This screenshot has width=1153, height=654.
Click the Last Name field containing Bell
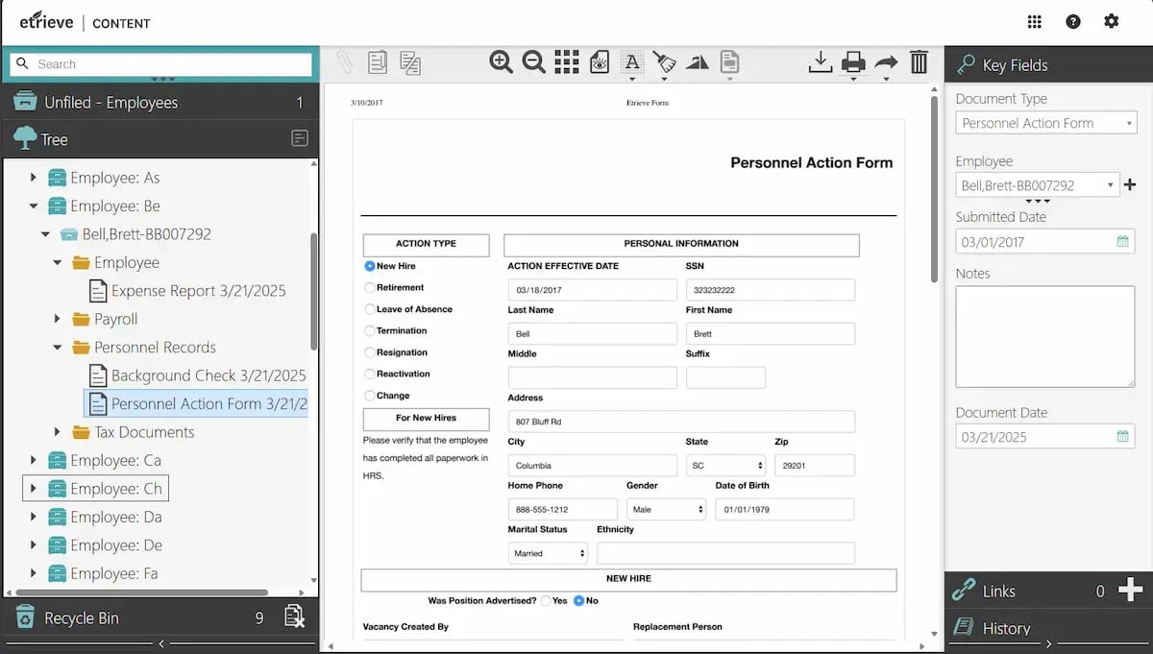[592, 333]
